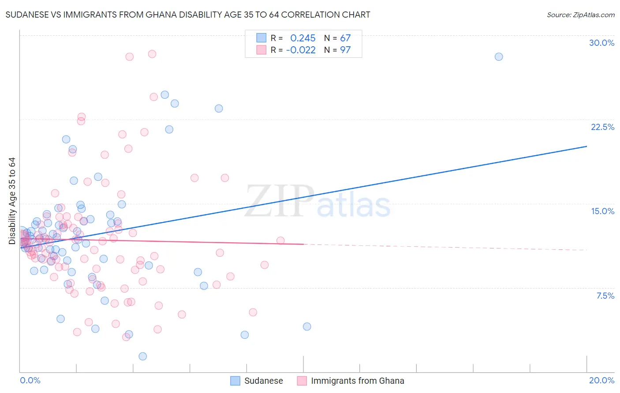This screenshot has width=620, height=393.
Task: Select the Immigrants from Ghana legend label
Action: (x=358, y=381)
